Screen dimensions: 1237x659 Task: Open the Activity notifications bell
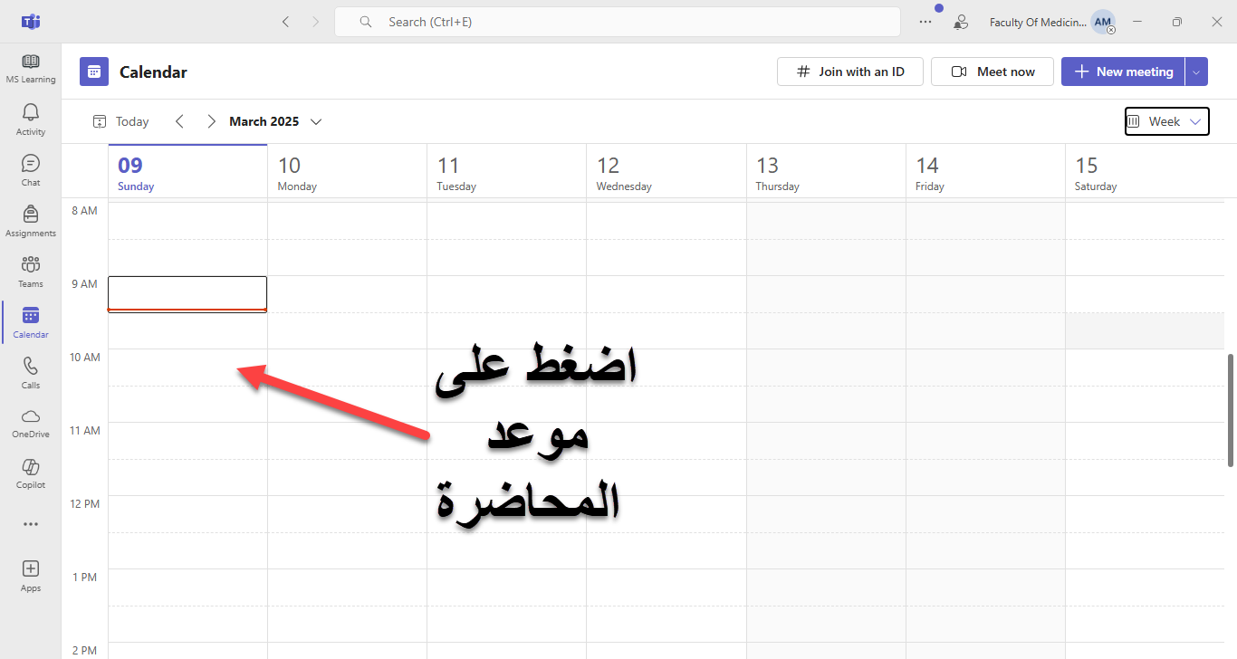pyautogui.click(x=31, y=119)
